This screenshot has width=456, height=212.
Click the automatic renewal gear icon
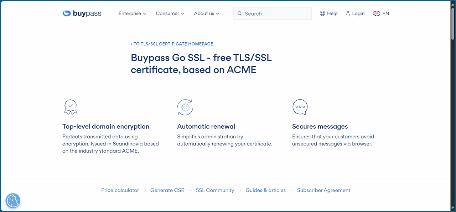[x=185, y=107]
